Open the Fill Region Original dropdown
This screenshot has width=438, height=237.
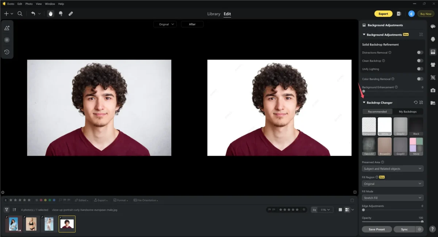point(393,184)
